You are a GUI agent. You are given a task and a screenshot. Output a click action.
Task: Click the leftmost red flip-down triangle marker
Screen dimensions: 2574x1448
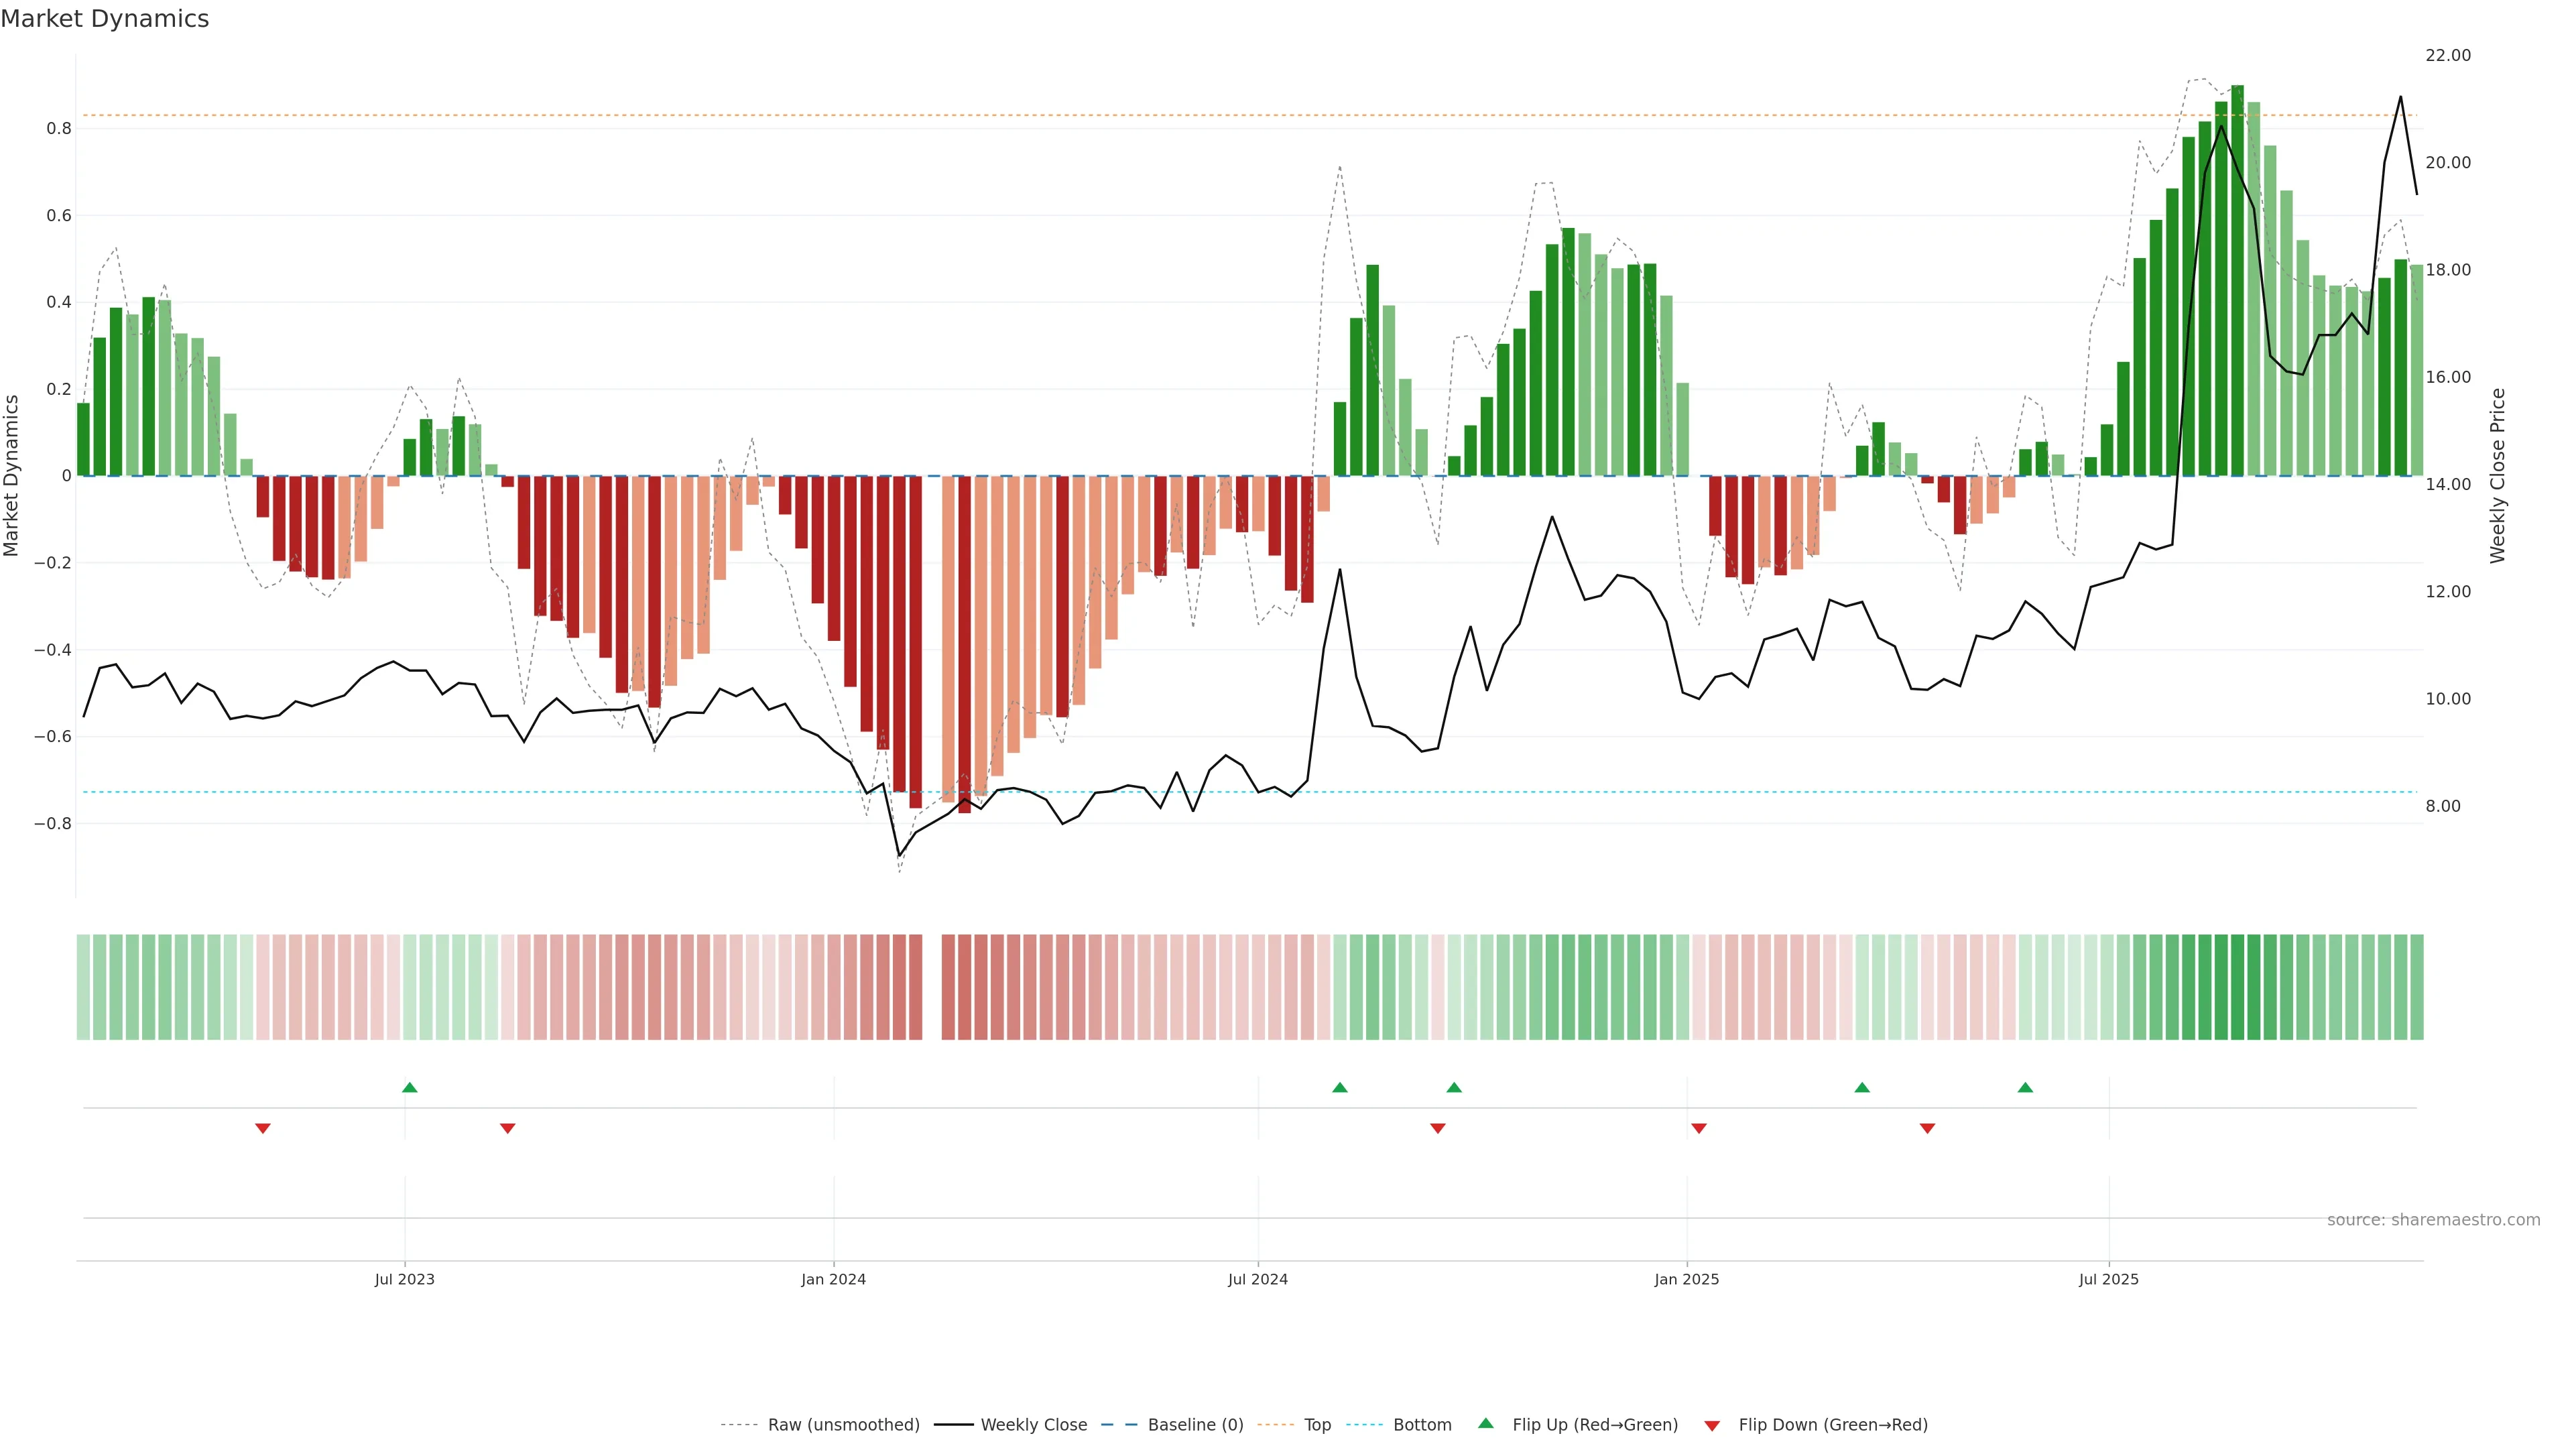(263, 1128)
